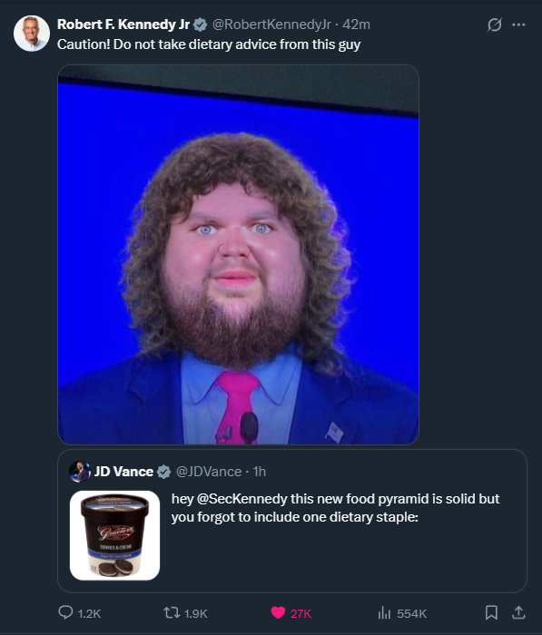
Task: Click the @RobertKennedyJr handle
Action: [271, 24]
